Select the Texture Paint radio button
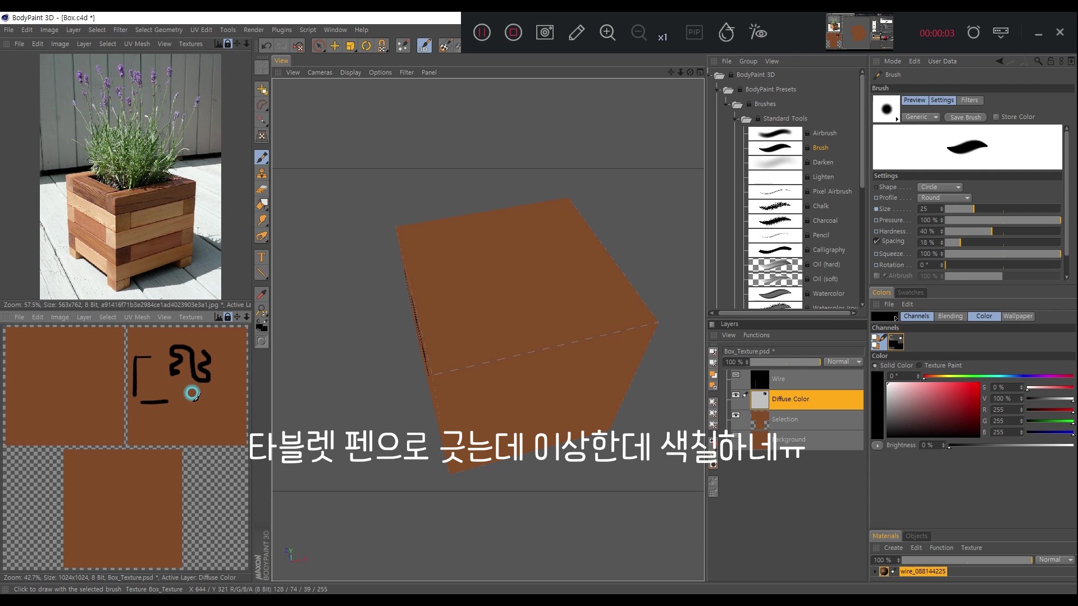This screenshot has height=606, width=1078. pyautogui.click(x=920, y=365)
